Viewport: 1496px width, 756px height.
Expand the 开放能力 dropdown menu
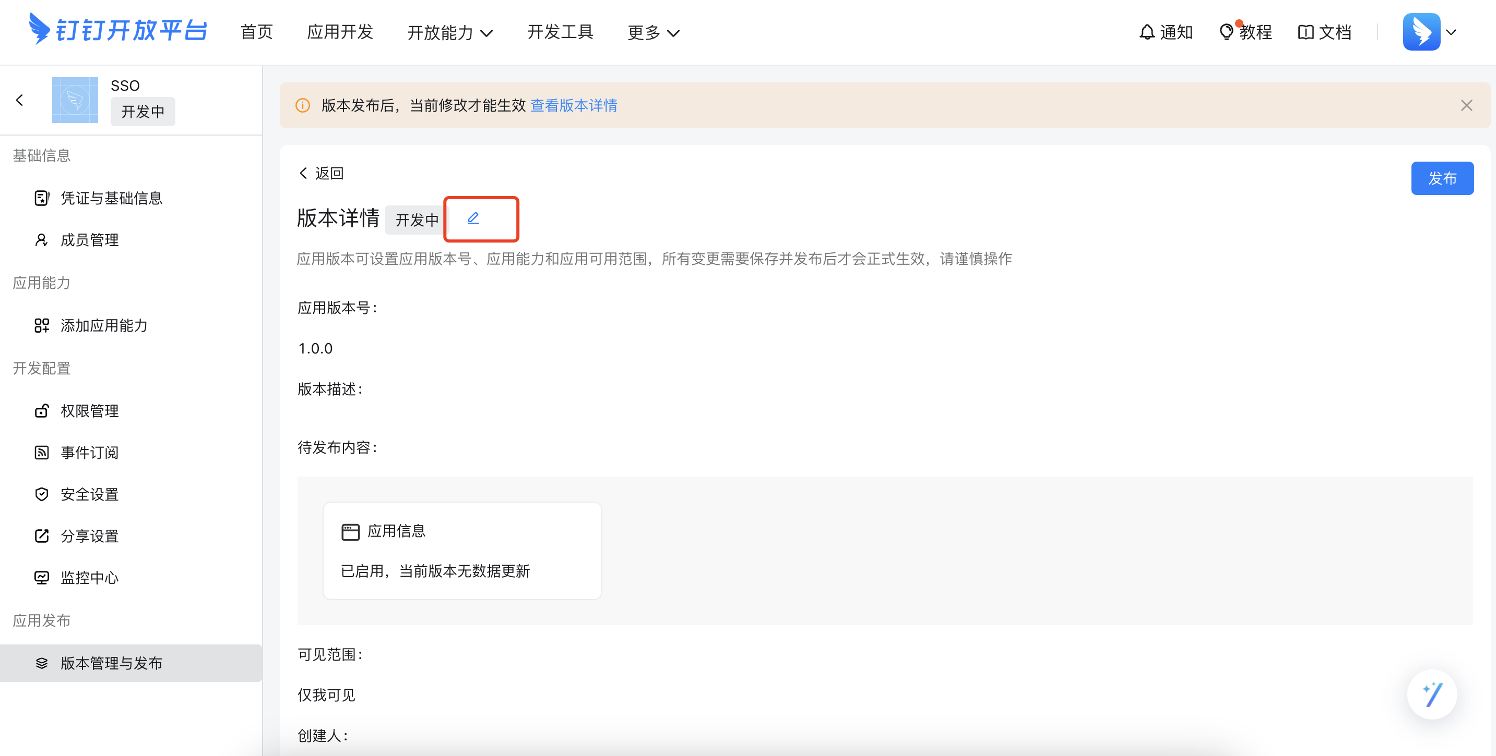tap(450, 33)
